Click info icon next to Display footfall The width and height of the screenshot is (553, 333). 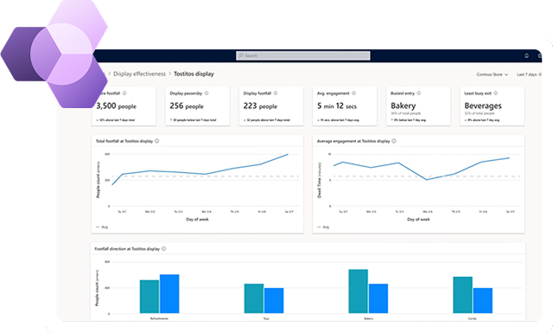(x=276, y=93)
